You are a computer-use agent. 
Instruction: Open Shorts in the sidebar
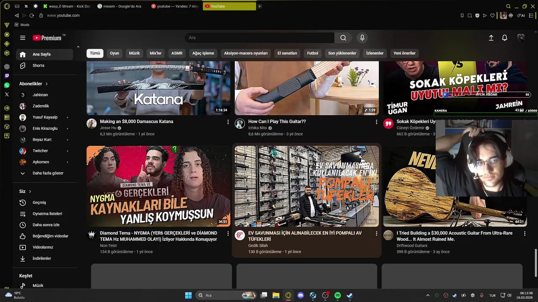(45, 65)
